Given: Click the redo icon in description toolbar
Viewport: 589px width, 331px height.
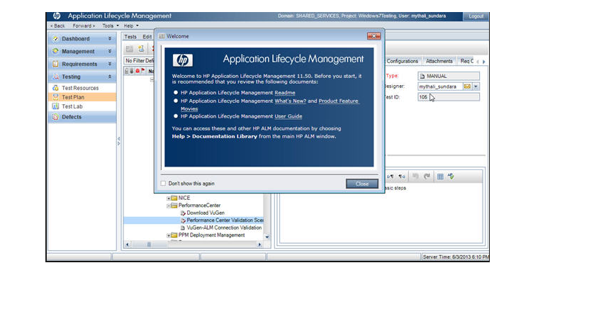Looking at the screenshot, I should (427, 176).
